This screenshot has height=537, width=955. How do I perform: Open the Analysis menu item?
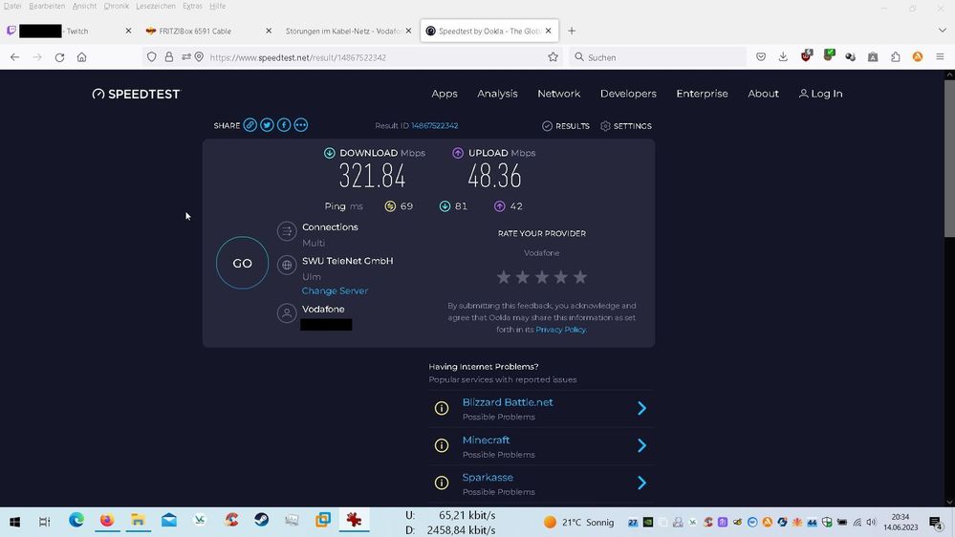click(498, 93)
